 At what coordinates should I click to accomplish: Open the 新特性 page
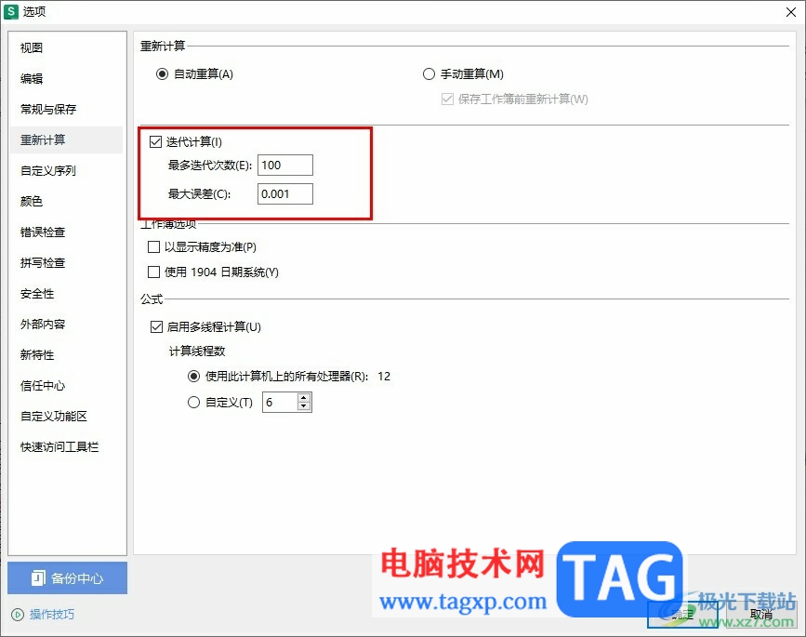(37, 354)
